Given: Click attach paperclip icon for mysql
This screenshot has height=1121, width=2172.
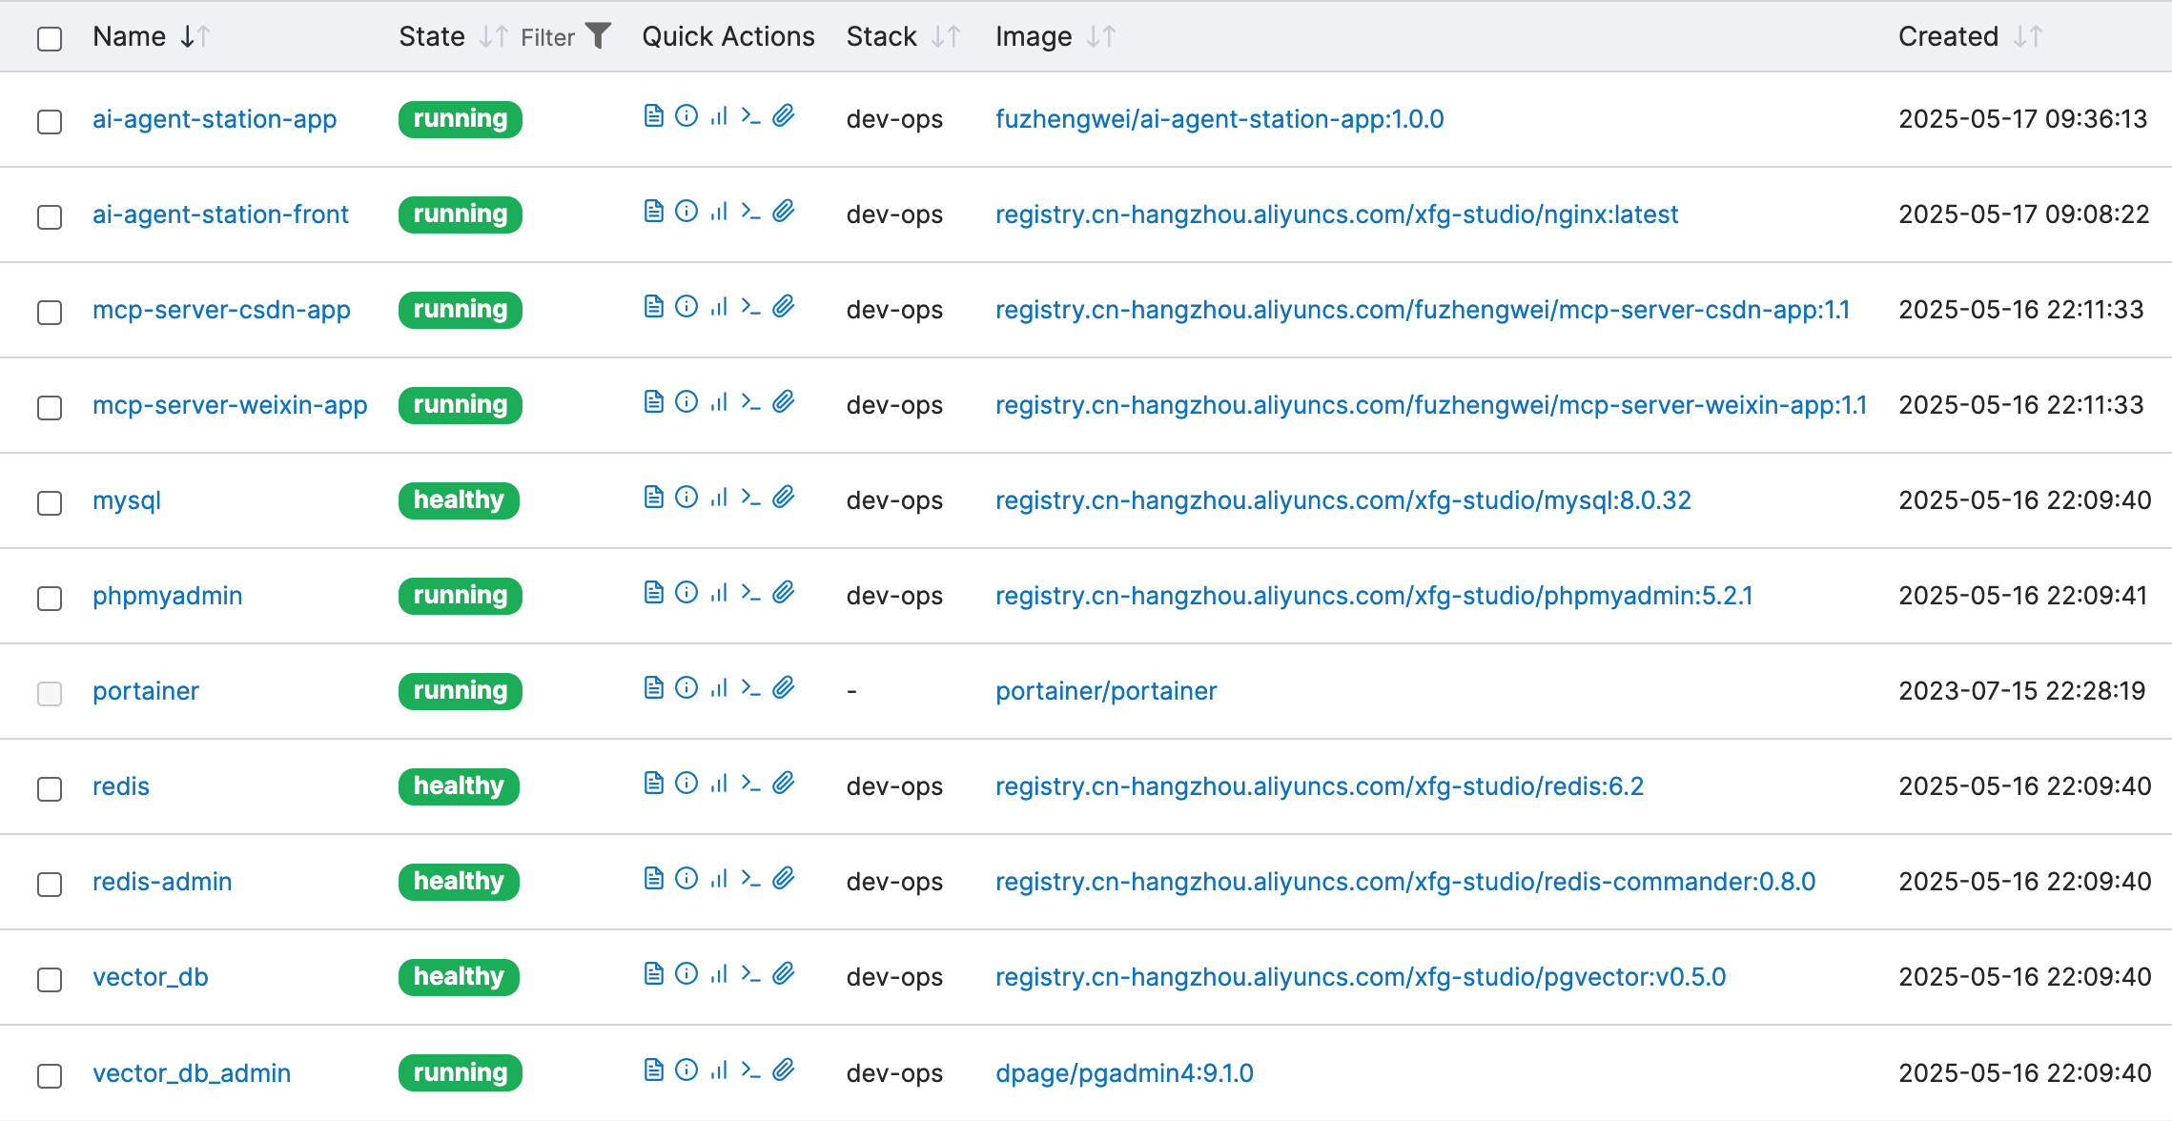Looking at the screenshot, I should 784,498.
